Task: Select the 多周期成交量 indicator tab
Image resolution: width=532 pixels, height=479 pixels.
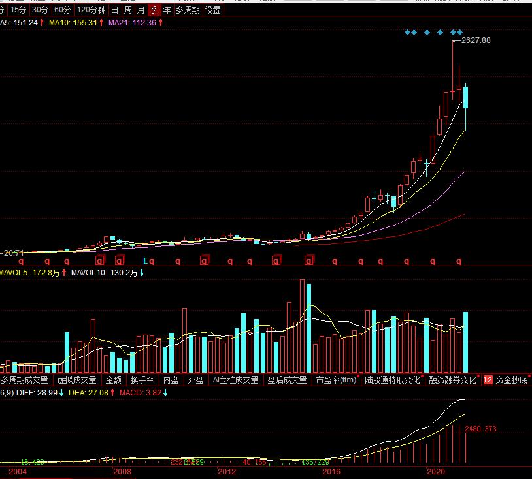Action: 24,380
